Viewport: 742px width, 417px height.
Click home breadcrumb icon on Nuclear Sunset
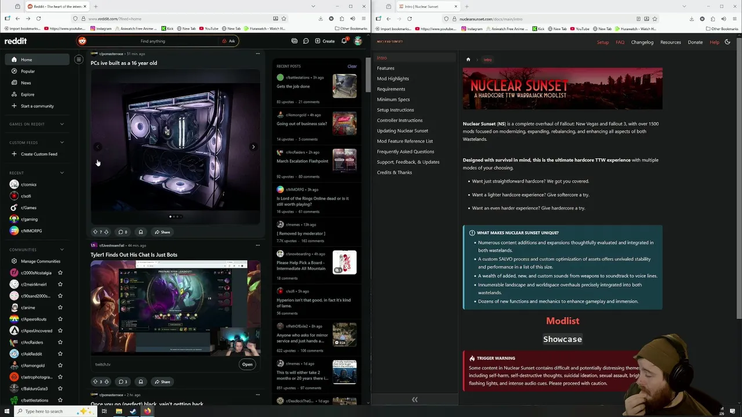tap(468, 60)
